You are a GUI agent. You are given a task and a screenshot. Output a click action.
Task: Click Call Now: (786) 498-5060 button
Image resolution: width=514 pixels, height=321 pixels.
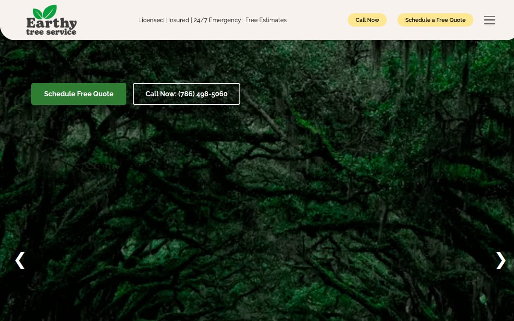click(186, 94)
